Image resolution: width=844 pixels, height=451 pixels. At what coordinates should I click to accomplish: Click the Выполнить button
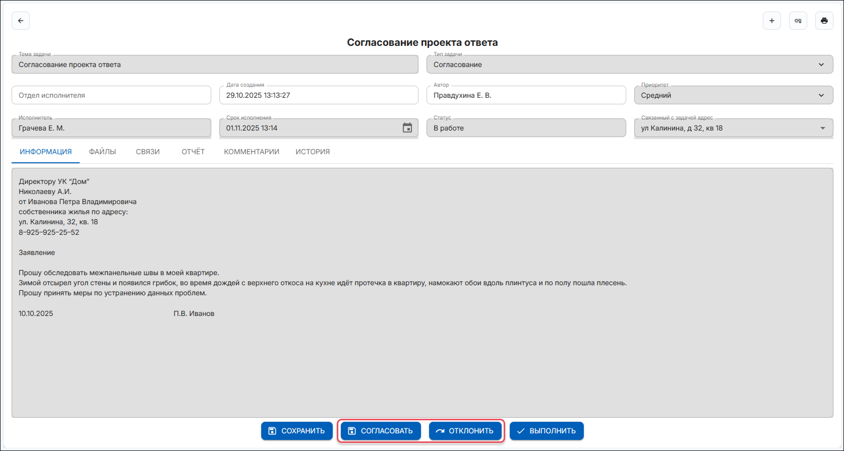coord(546,431)
